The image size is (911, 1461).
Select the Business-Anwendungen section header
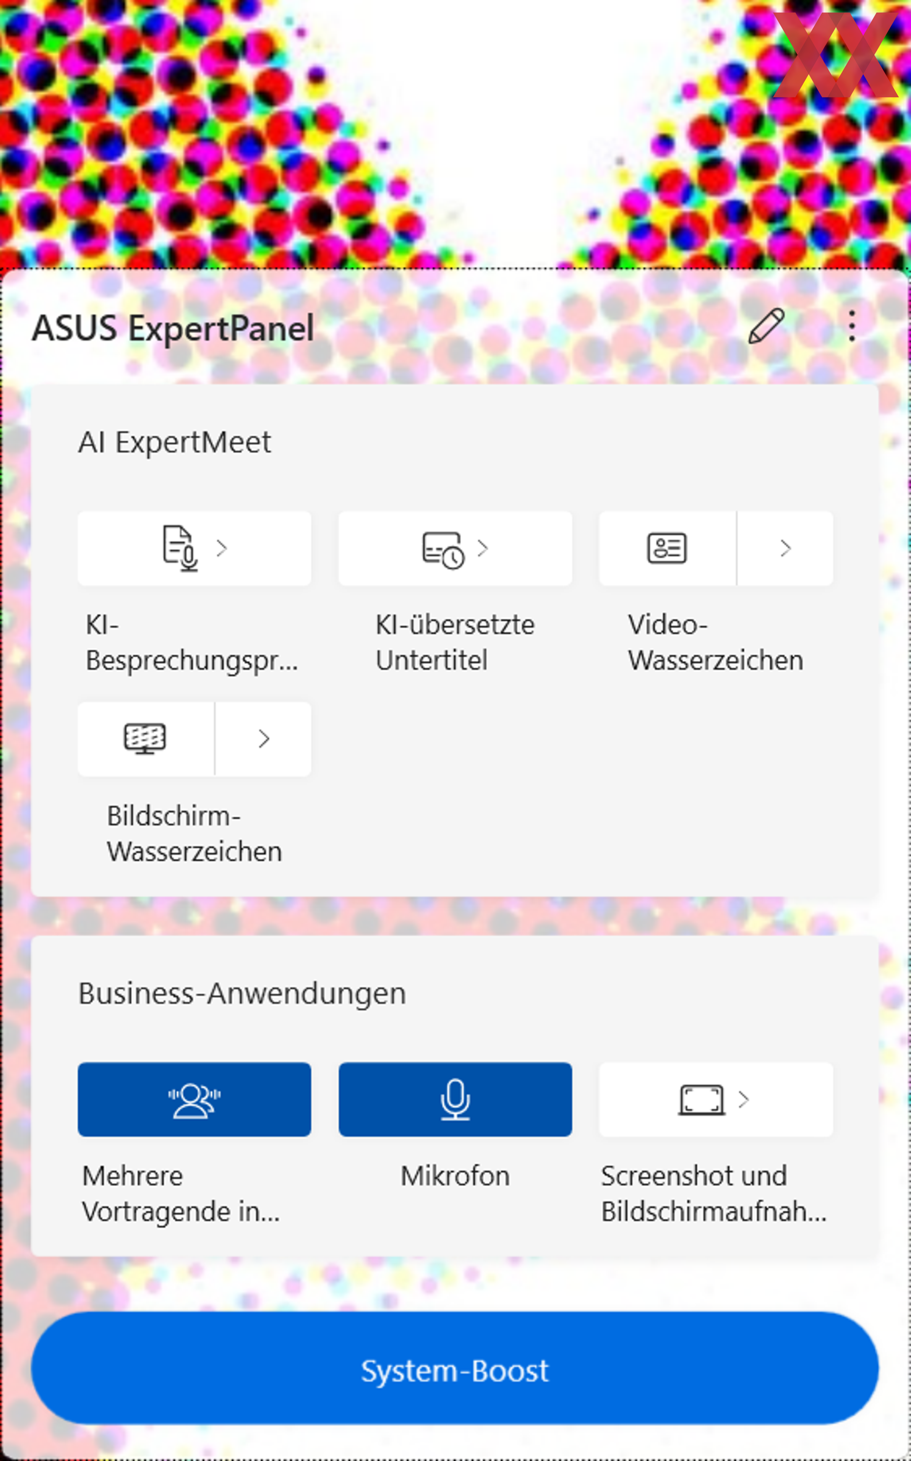pyautogui.click(x=242, y=993)
